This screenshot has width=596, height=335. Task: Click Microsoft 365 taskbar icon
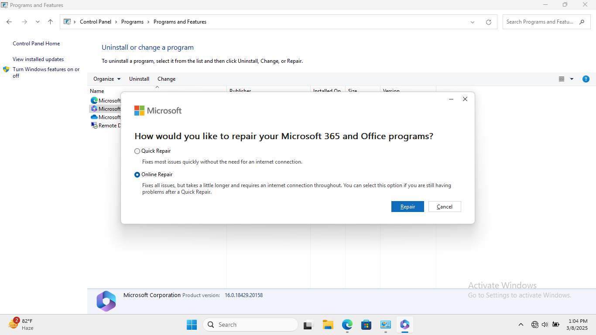(405, 325)
